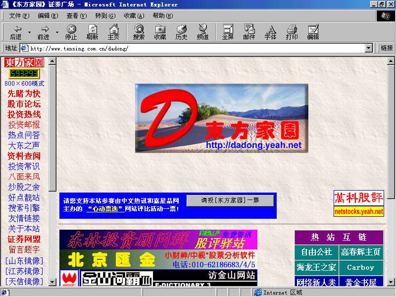Open the Search (搜索) panel icon
Screen dimensions: 396x297
[139, 32]
